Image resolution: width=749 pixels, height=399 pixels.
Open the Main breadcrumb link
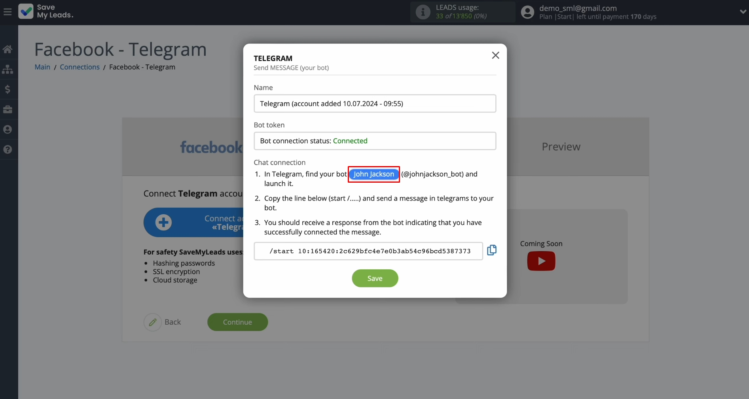[42, 67]
